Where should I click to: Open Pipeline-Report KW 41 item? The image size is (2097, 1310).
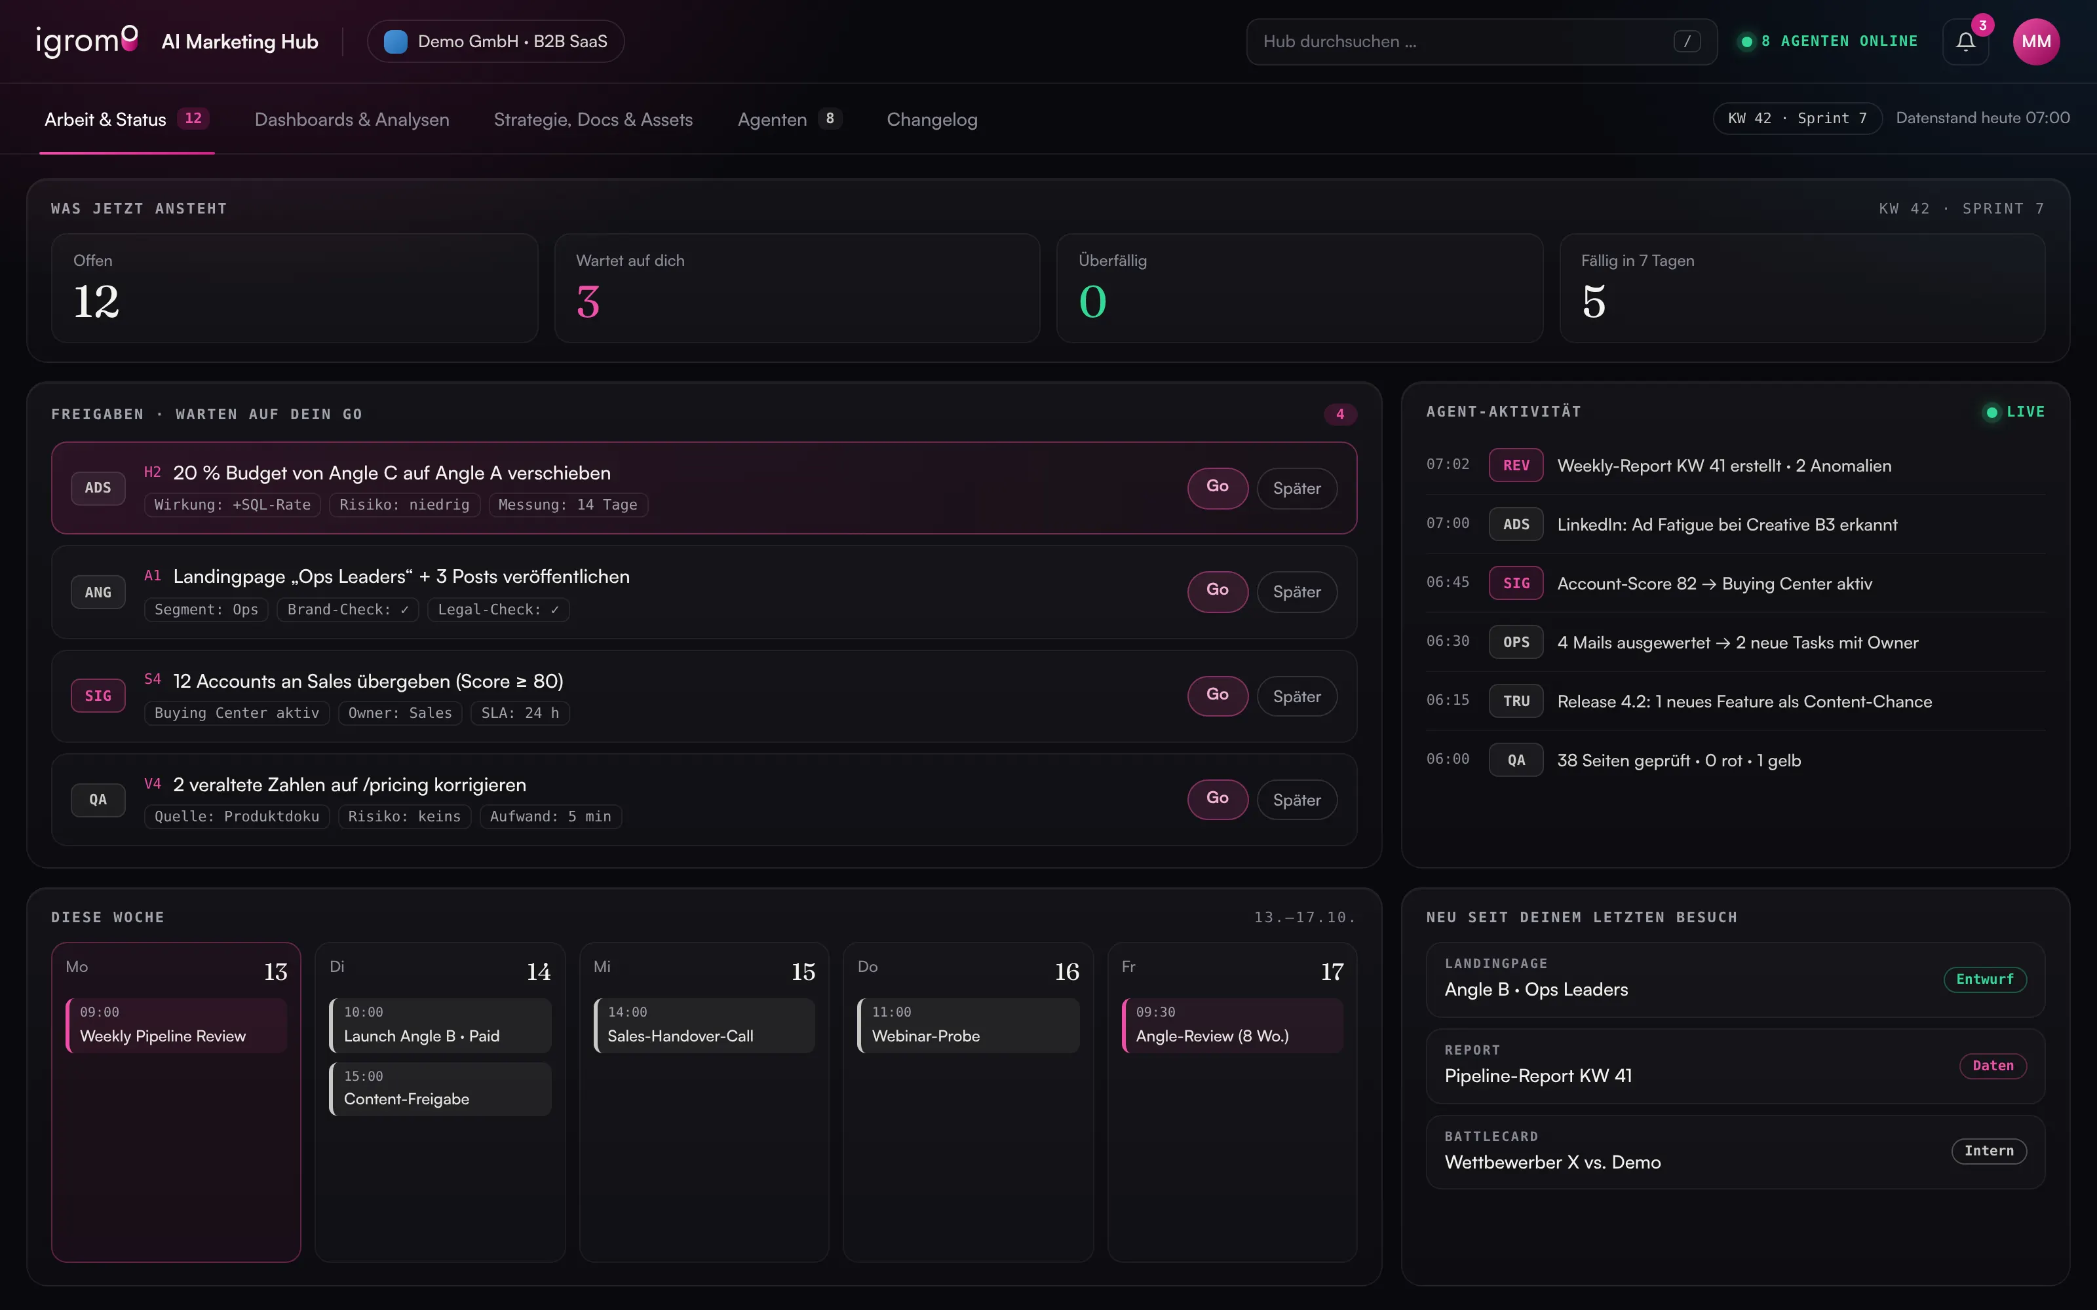[x=1735, y=1066]
